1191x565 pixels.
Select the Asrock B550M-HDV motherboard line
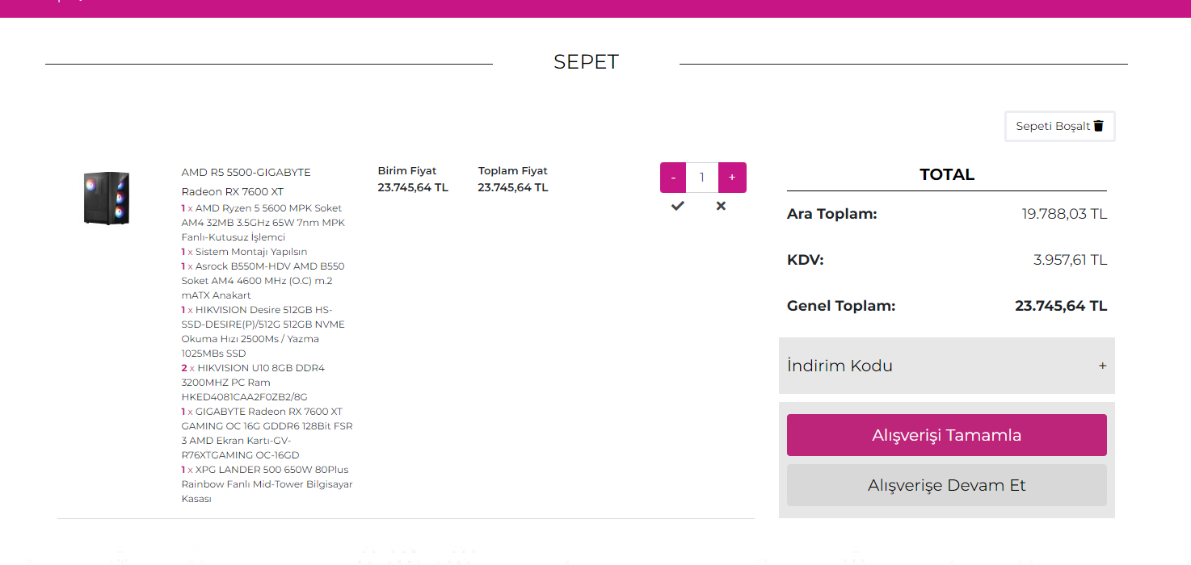pos(263,281)
